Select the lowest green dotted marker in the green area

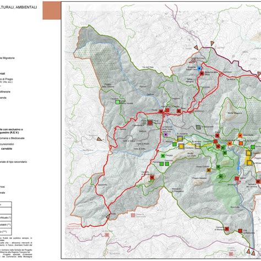click(221, 176)
